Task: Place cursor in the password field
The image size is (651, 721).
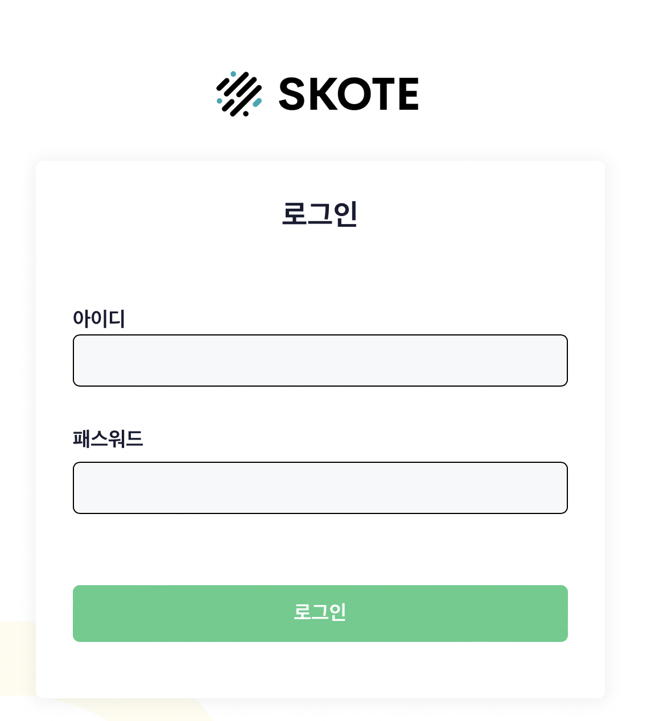Action: [320, 488]
